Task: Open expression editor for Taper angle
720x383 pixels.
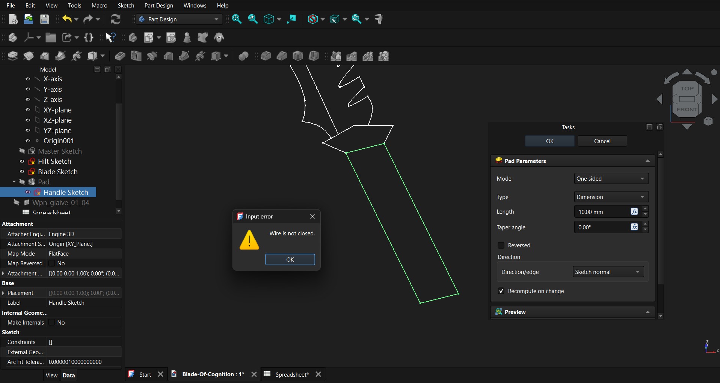Action: coord(634,227)
